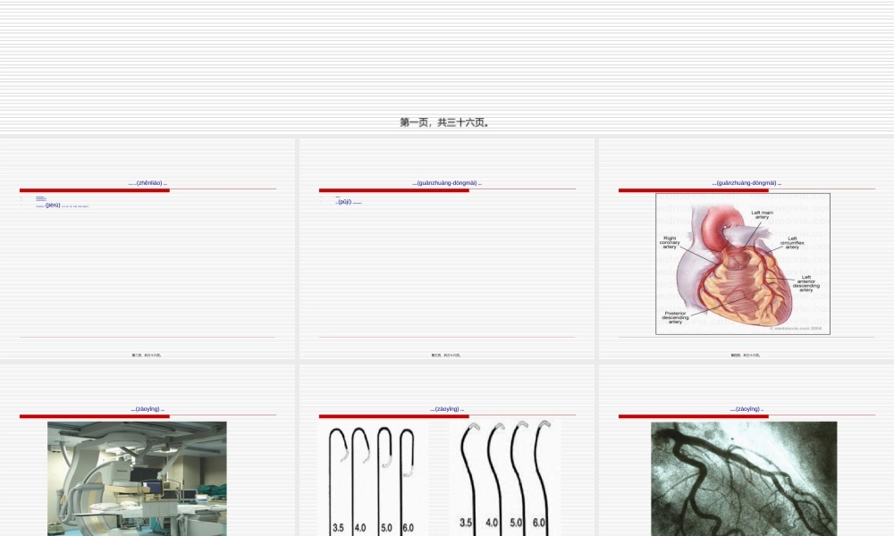Open the catheterization lab photo
This screenshot has height=536, width=894.
click(x=137, y=478)
